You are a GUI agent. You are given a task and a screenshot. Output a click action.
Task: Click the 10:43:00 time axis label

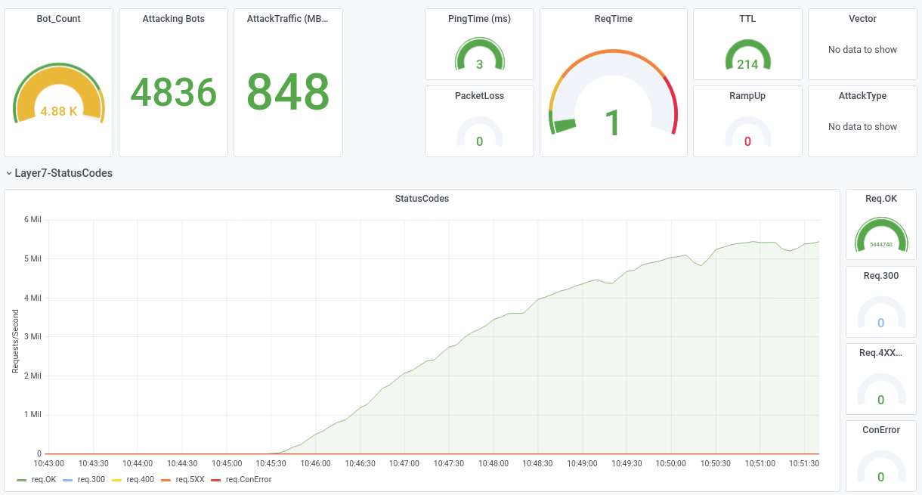pos(49,463)
